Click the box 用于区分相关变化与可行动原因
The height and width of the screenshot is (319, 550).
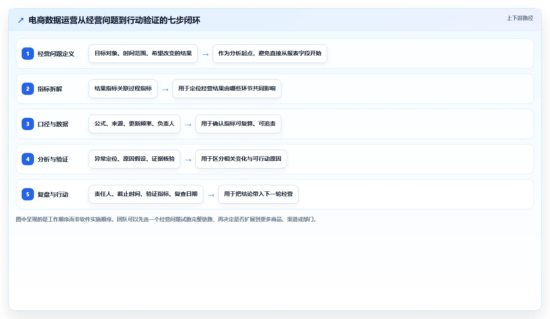coord(241,159)
